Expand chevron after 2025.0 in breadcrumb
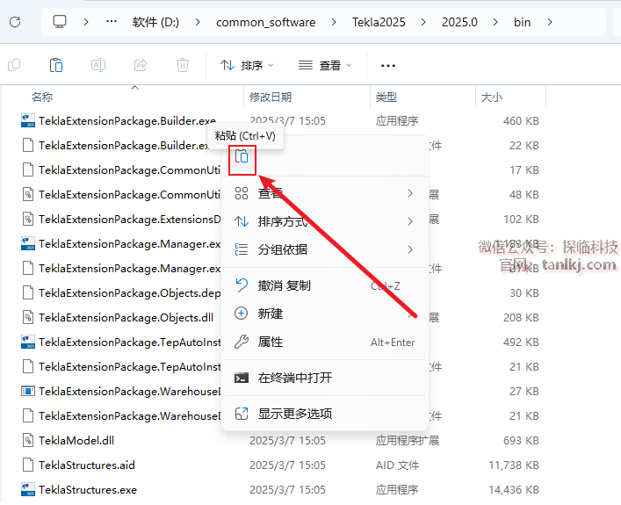The height and width of the screenshot is (505, 621). coord(495,22)
